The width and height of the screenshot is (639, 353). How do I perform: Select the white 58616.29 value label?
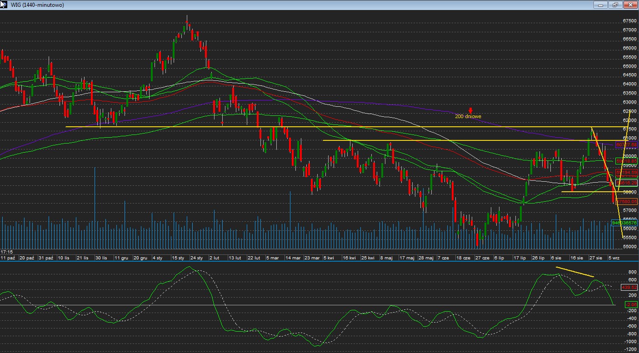pyautogui.click(x=626, y=183)
